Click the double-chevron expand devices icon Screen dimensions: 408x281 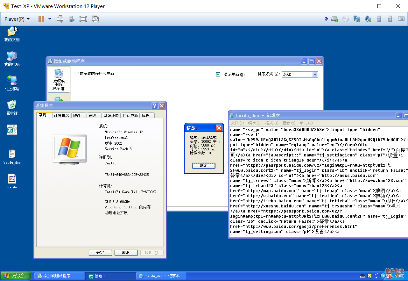[x=326, y=19]
